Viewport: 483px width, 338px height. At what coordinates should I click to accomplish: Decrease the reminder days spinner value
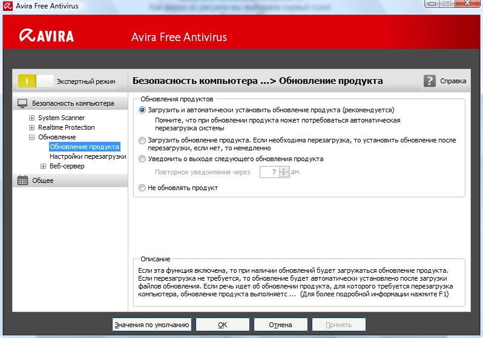tap(284, 174)
